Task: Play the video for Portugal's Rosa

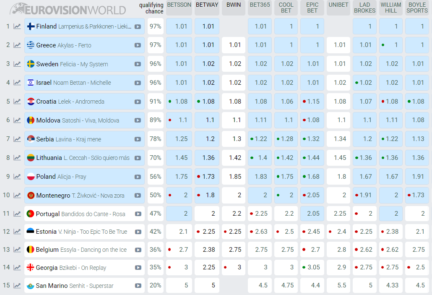Action: pos(138,214)
